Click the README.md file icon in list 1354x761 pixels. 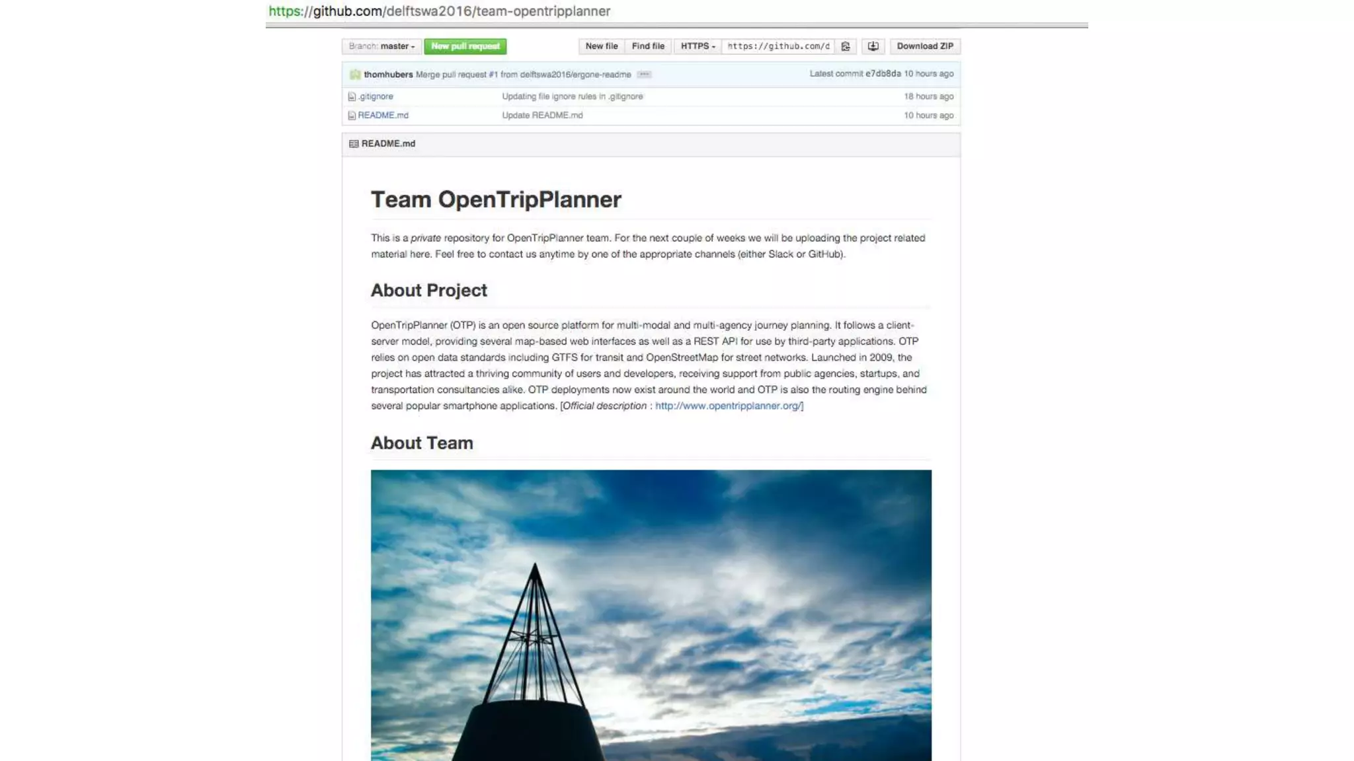pos(352,116)
